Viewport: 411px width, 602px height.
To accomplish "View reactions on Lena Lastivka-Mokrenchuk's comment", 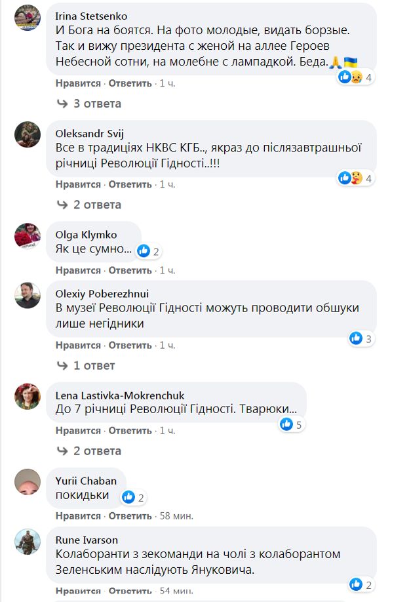I will coord(291,425).
